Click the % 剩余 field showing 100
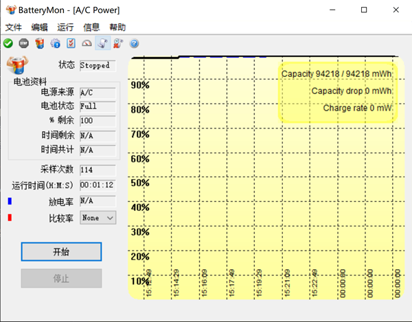The width and height of the screenshot is (412, 322). (98, 121)
